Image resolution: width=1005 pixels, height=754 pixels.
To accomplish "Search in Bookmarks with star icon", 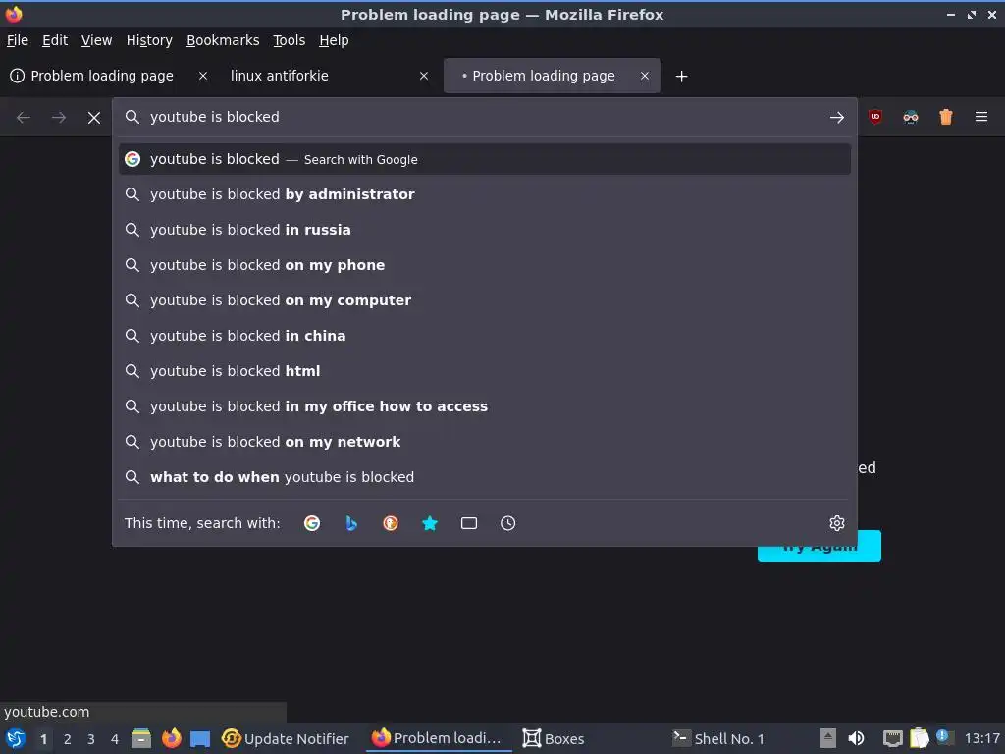I will click(430, 523).
